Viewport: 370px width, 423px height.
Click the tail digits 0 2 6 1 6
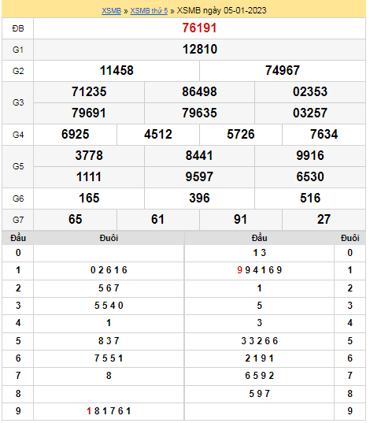109,270
